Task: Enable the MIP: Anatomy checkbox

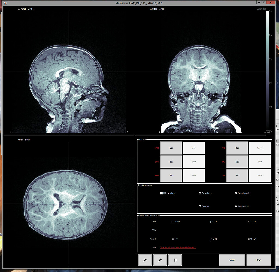Action: coord(161,193)
